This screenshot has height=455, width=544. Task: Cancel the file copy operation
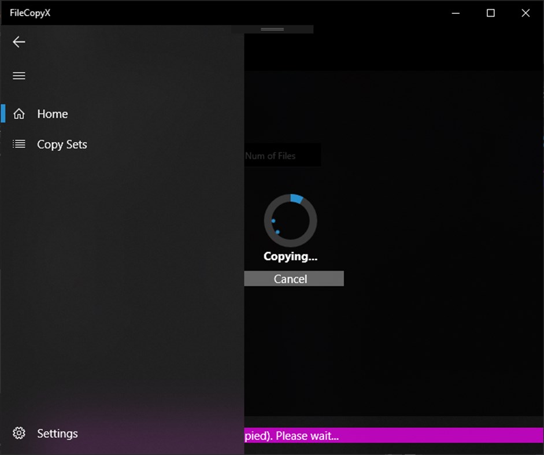point(293,278)
